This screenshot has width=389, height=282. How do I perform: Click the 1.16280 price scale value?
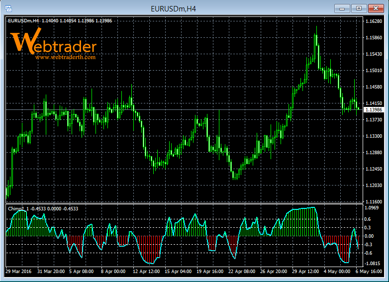[x=374, y=21]
